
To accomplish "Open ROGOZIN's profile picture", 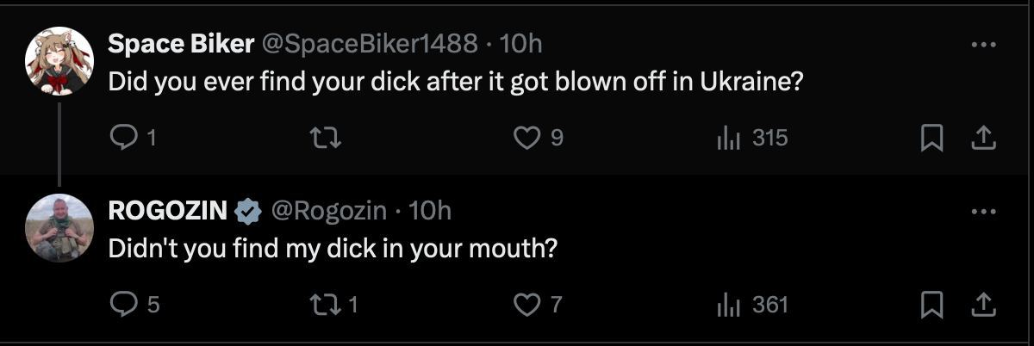I will tap(59, 227).
